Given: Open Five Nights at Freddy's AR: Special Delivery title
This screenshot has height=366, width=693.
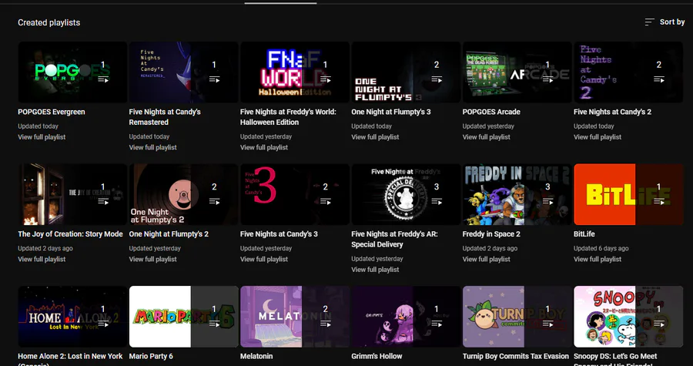Looking at the screenshot, I should point(395,239).
